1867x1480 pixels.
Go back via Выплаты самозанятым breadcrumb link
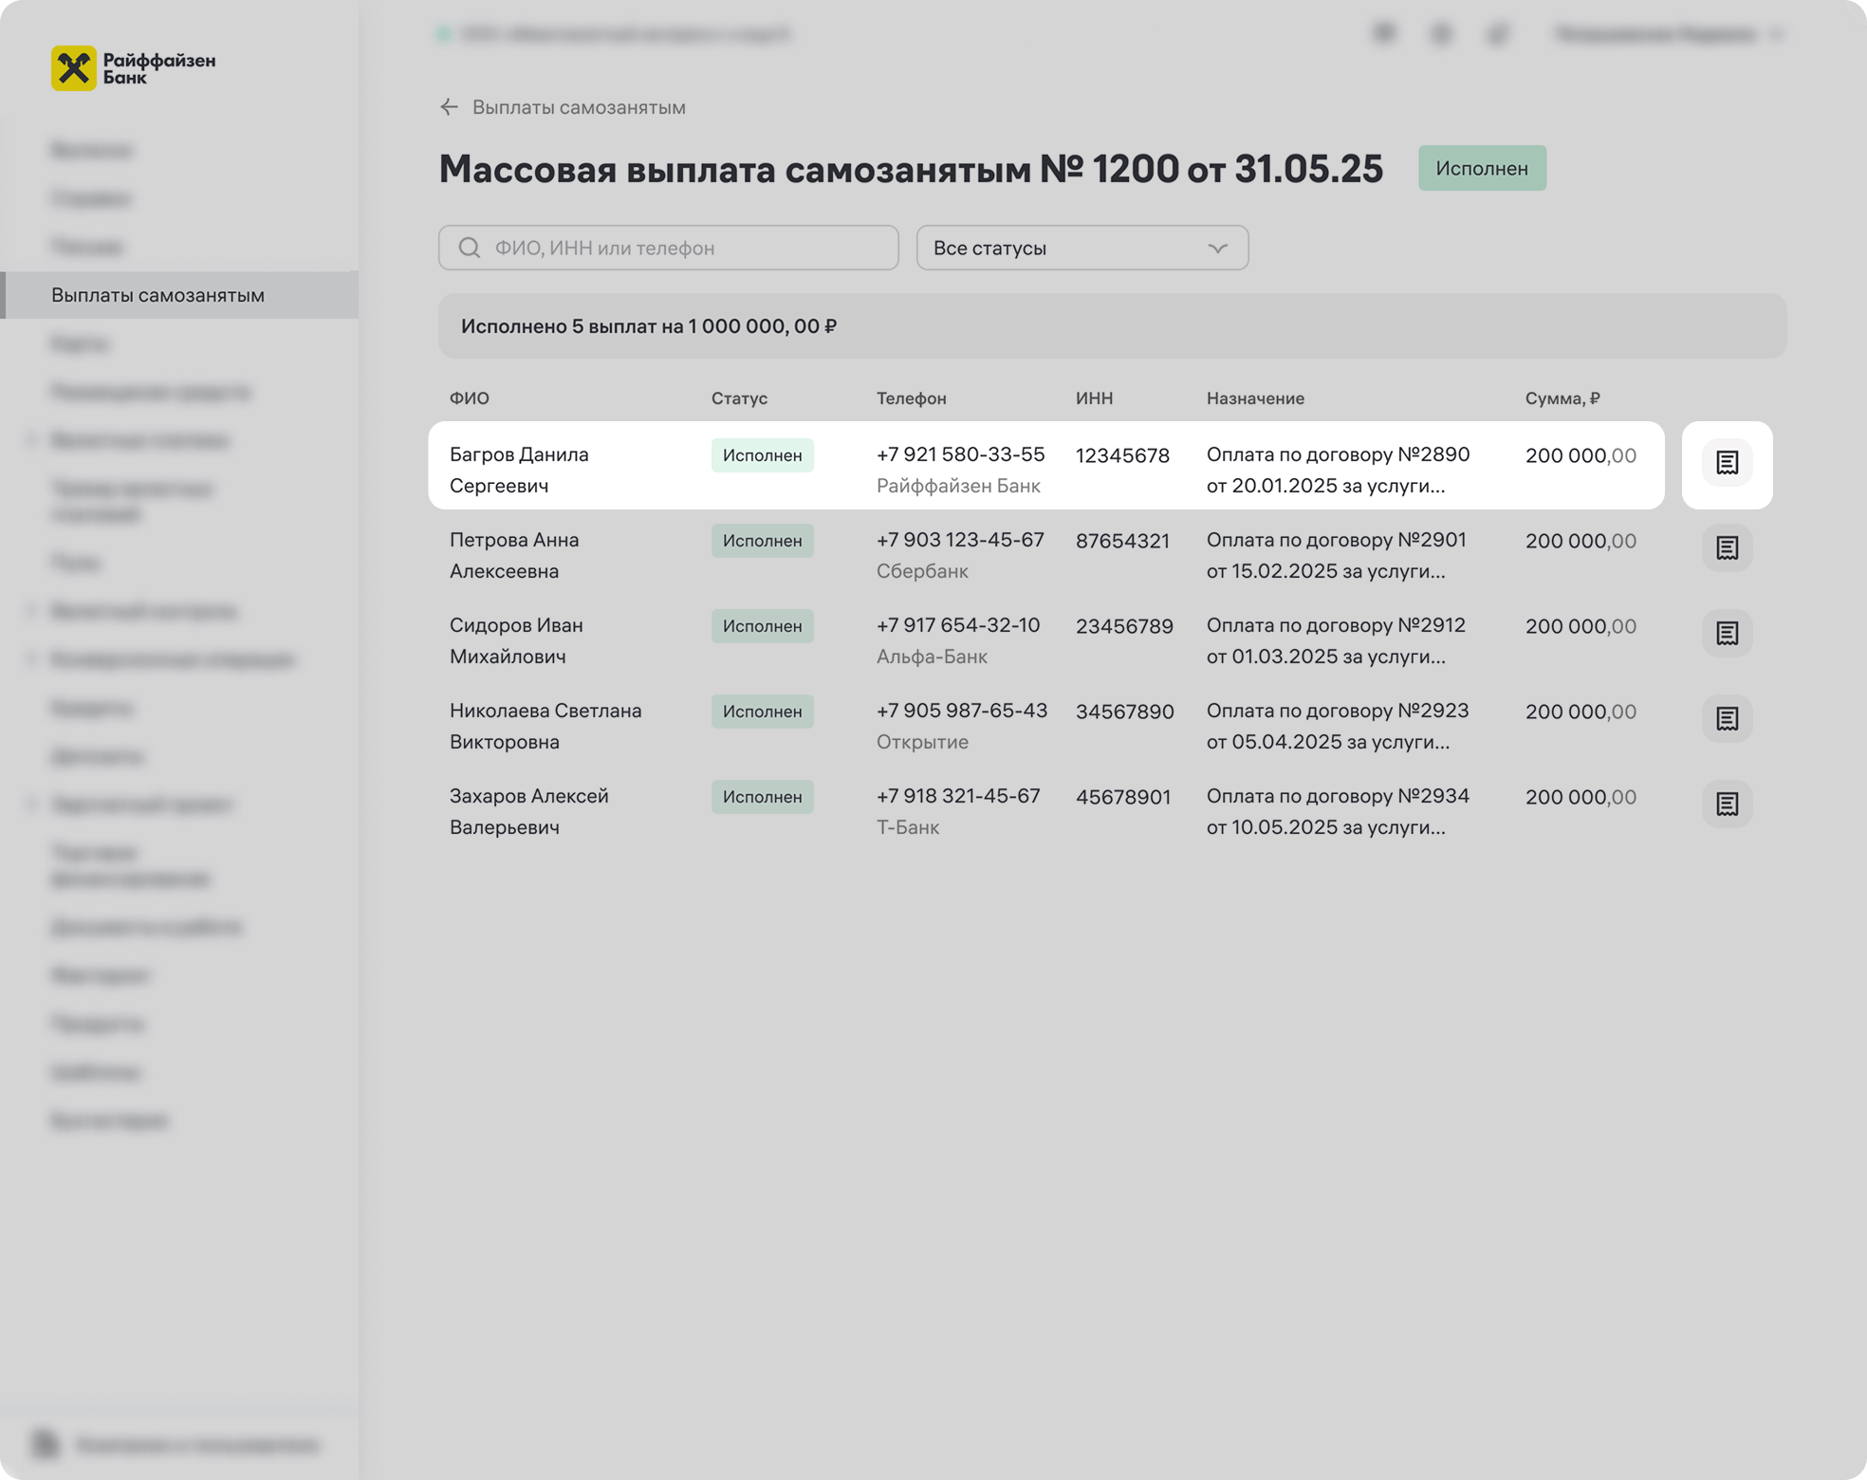click(x=579, y=107)
